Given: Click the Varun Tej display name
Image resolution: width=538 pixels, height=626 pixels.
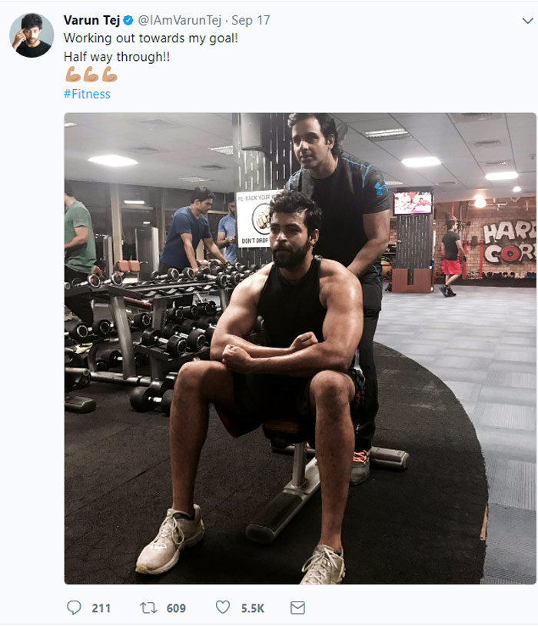Looking at the screenshot, I should pos(91,20).
